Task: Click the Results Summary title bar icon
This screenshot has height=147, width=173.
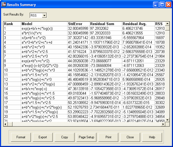Action: [4, 5]
